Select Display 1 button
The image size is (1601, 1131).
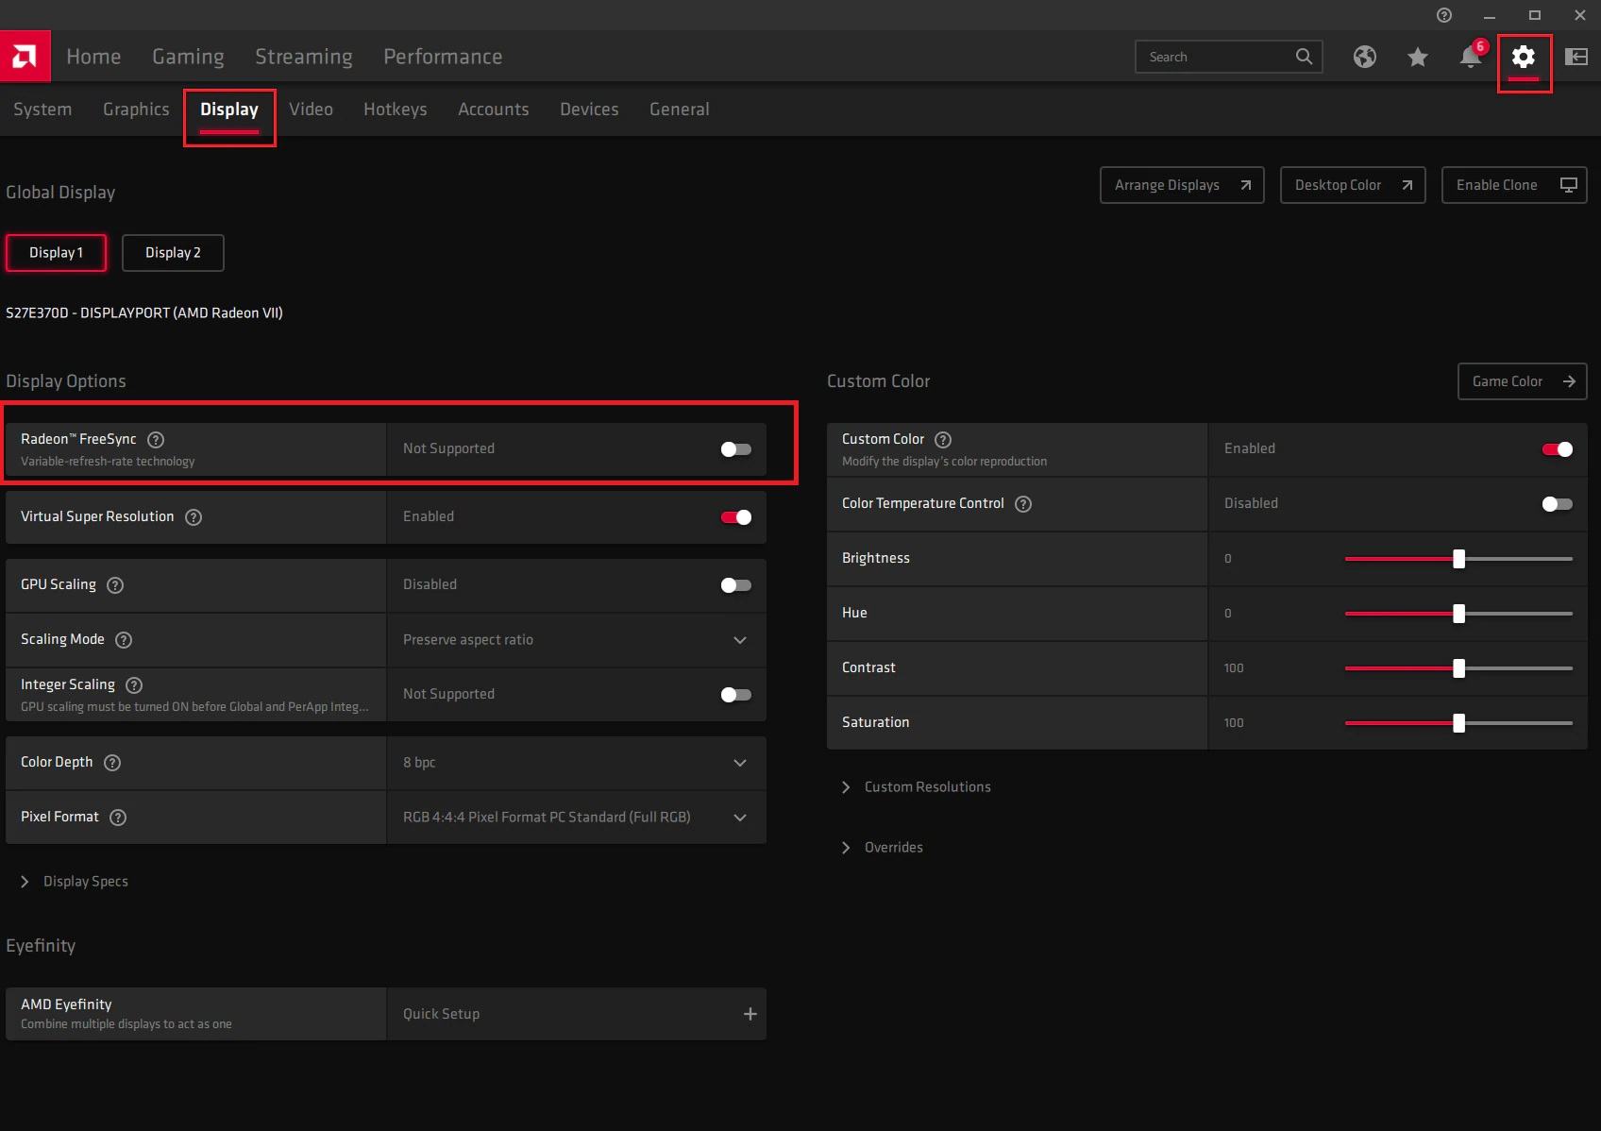pyautogui.click(x=57, y=253)
